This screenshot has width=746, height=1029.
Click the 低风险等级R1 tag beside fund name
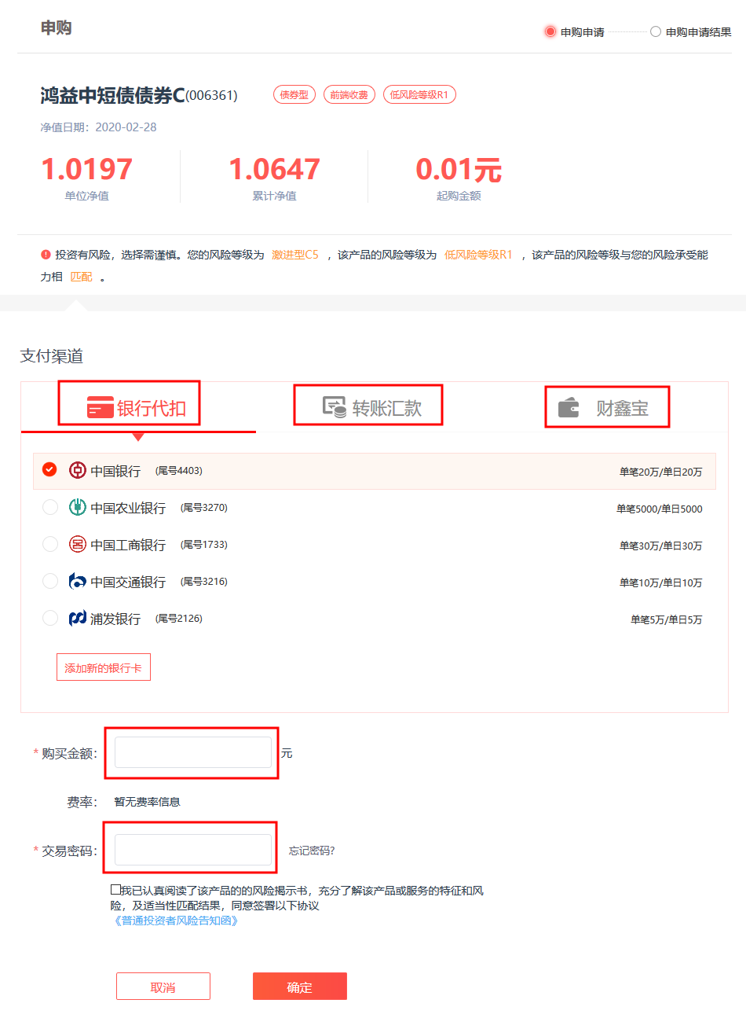pyautogui.click(x=419, y=95)
